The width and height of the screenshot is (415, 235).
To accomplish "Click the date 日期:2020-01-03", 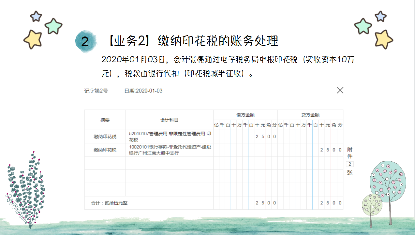I will 143,91.
